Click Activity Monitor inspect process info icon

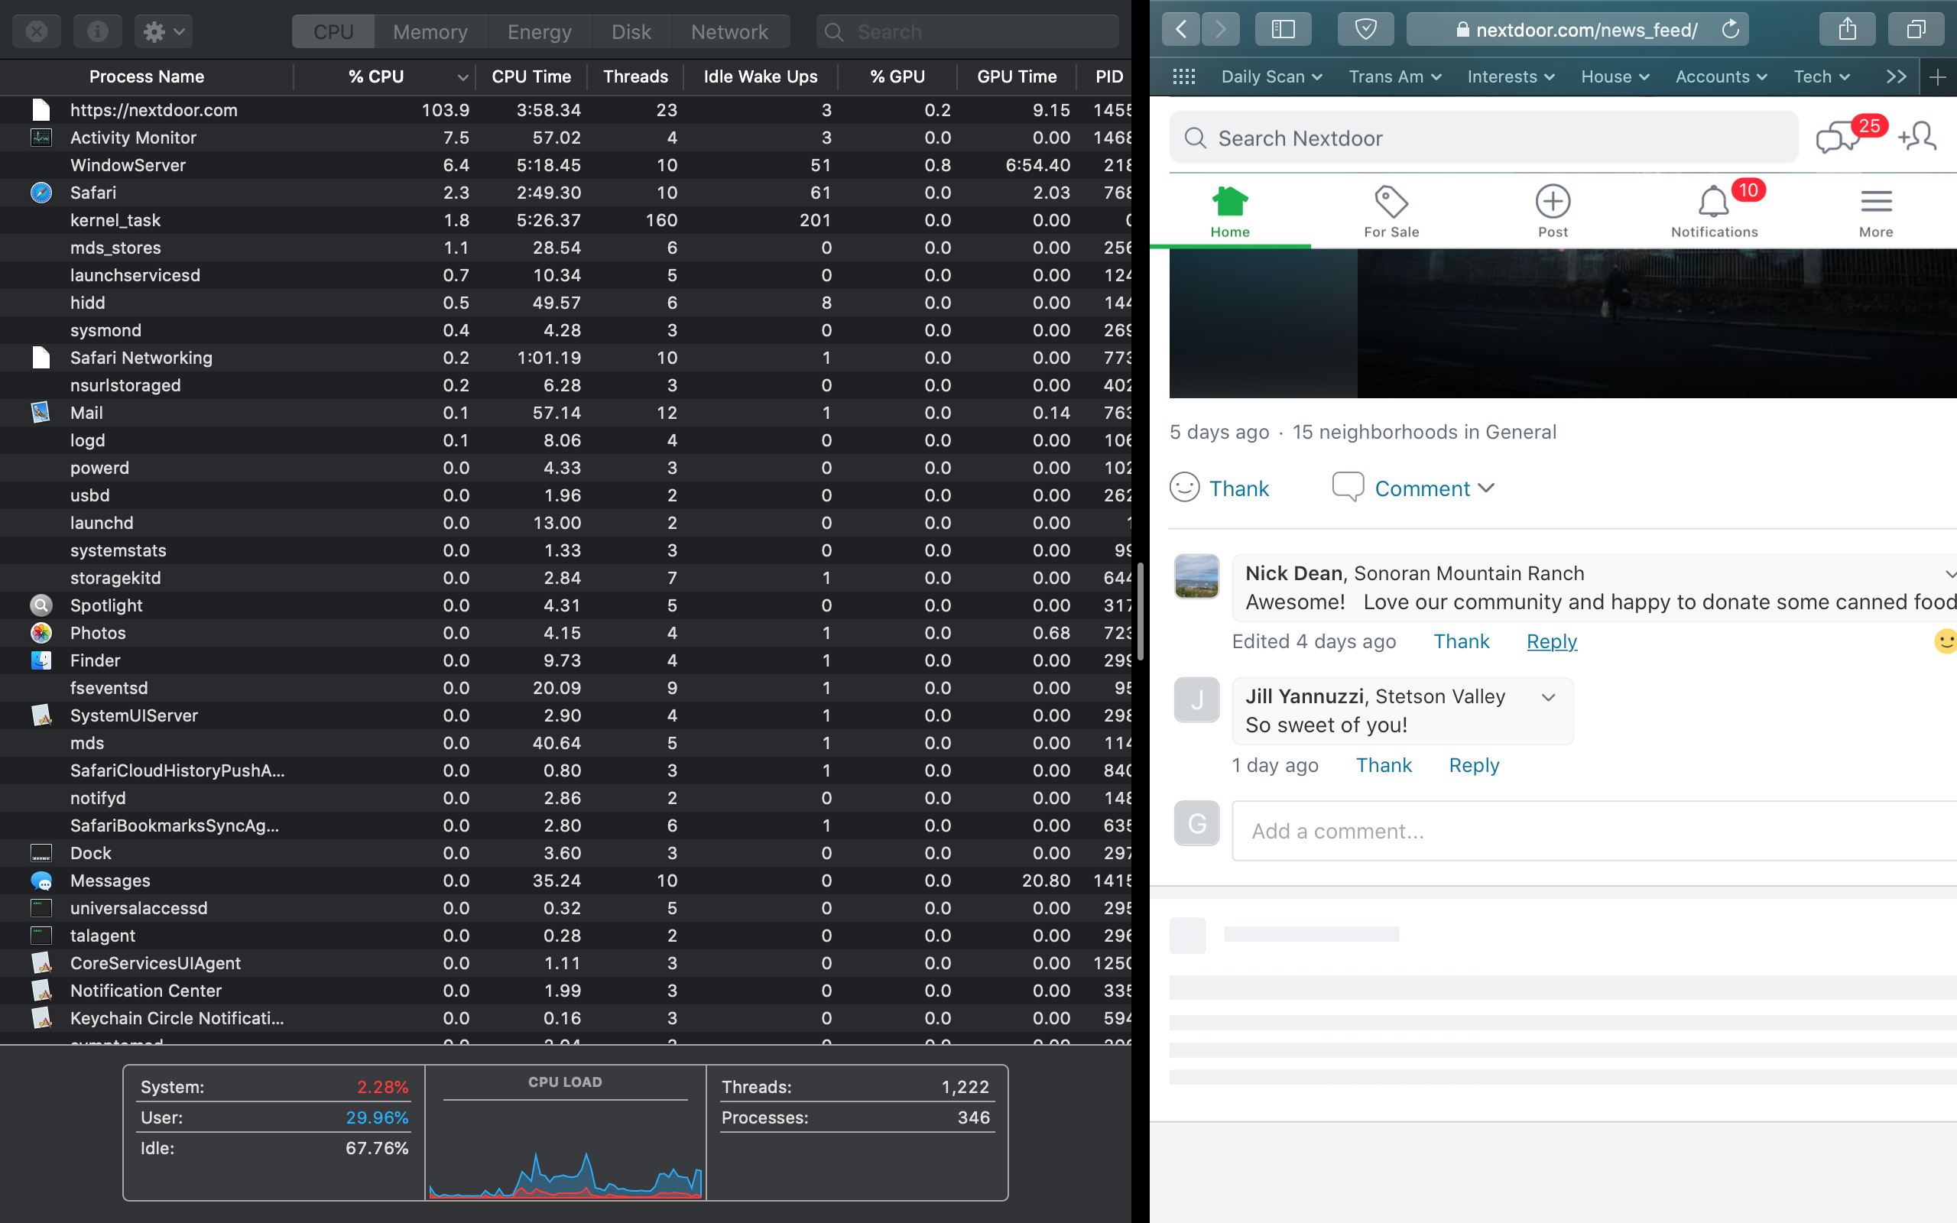[97, 31]
